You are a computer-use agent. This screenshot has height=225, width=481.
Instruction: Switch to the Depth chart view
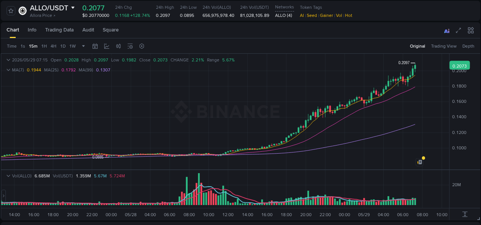468,46
